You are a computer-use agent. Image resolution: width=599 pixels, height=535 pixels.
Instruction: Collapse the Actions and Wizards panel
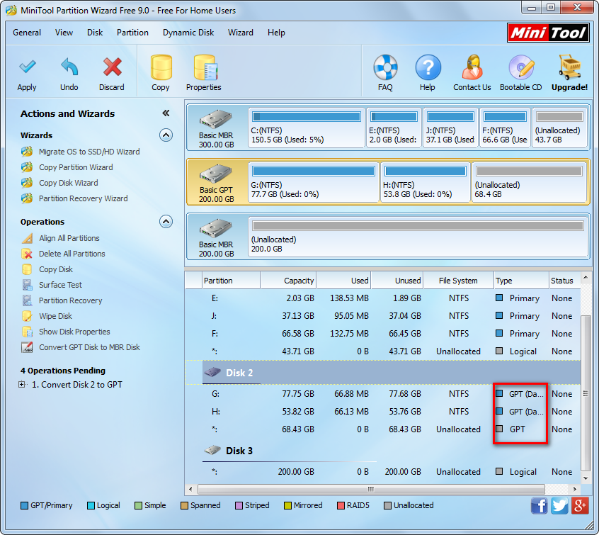[166, 113]
